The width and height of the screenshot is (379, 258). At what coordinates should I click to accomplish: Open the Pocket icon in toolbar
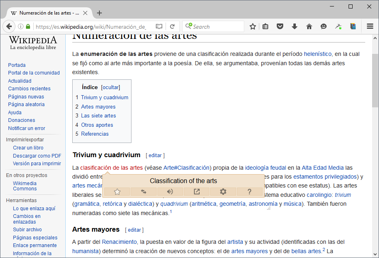coord(280,26)
